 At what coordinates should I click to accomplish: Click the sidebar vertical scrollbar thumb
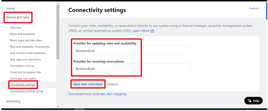pos(58,32)
